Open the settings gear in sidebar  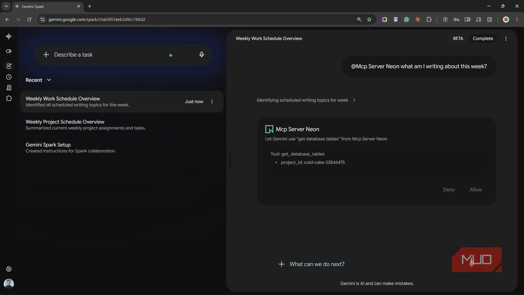(9, 269)
